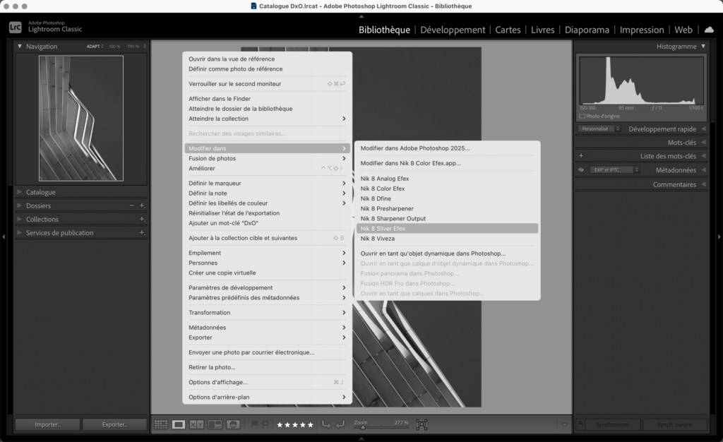The height and width of the screenshot is (442, 723).
Task: Select the Loupe view icon in toolbar
Action: point(179,424)
